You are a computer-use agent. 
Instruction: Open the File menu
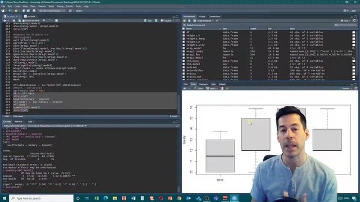point(3,6)
